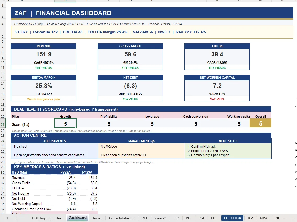The height and width of the screenshot is (222, 297).
Task: Select the Cash conversion score 5
Action: (x=196, y=124)
